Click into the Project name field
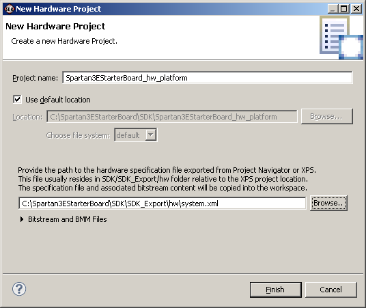The image size is (366, 308). [x=208, y=78]
